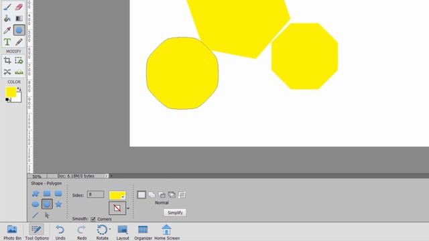Viewport: 429px width, 241px height.
Task: Choose the Polygon shape option
Action: pos(47,204)
